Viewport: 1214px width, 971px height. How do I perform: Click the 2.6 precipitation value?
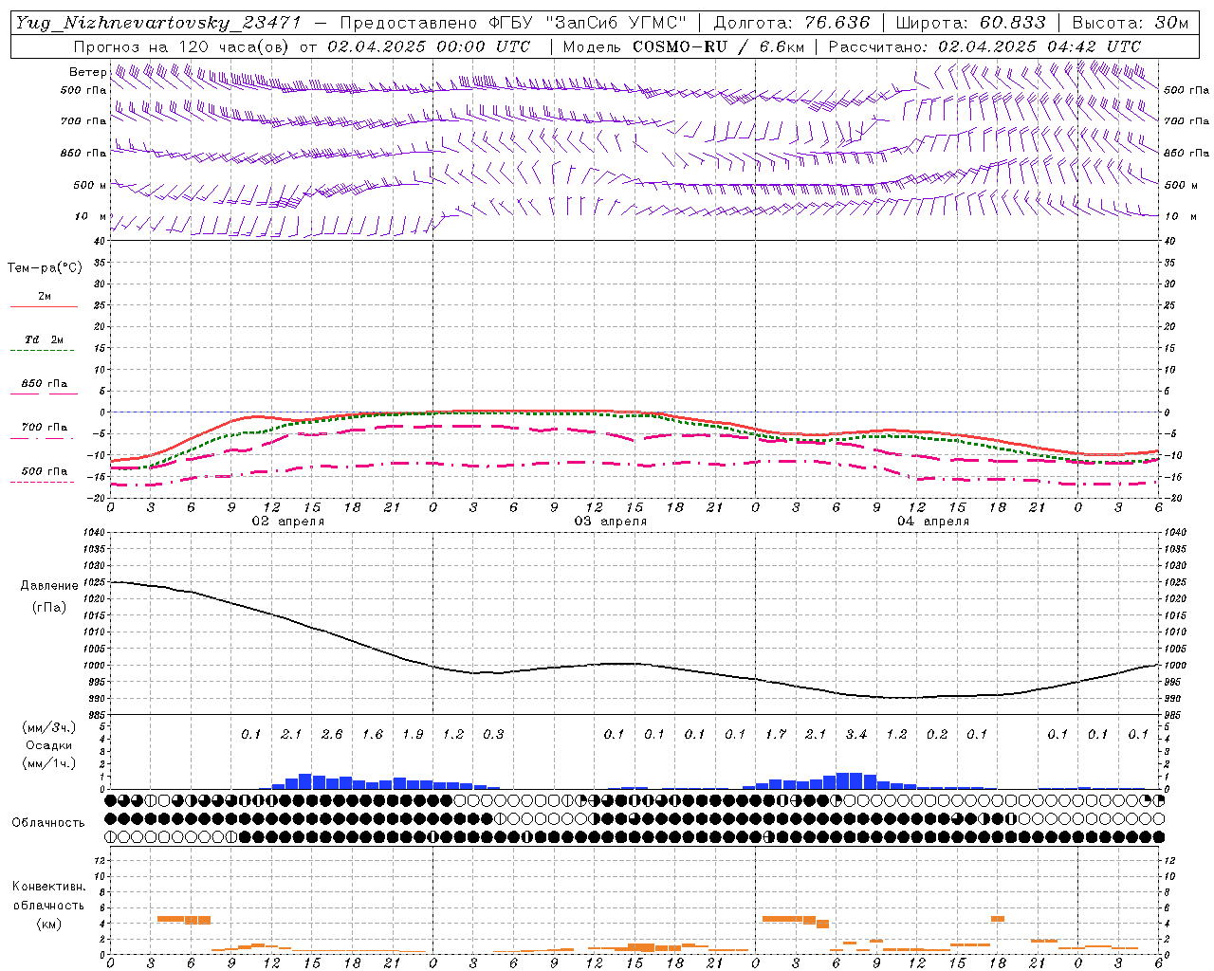pyautogui.click(x=332, y=735)
